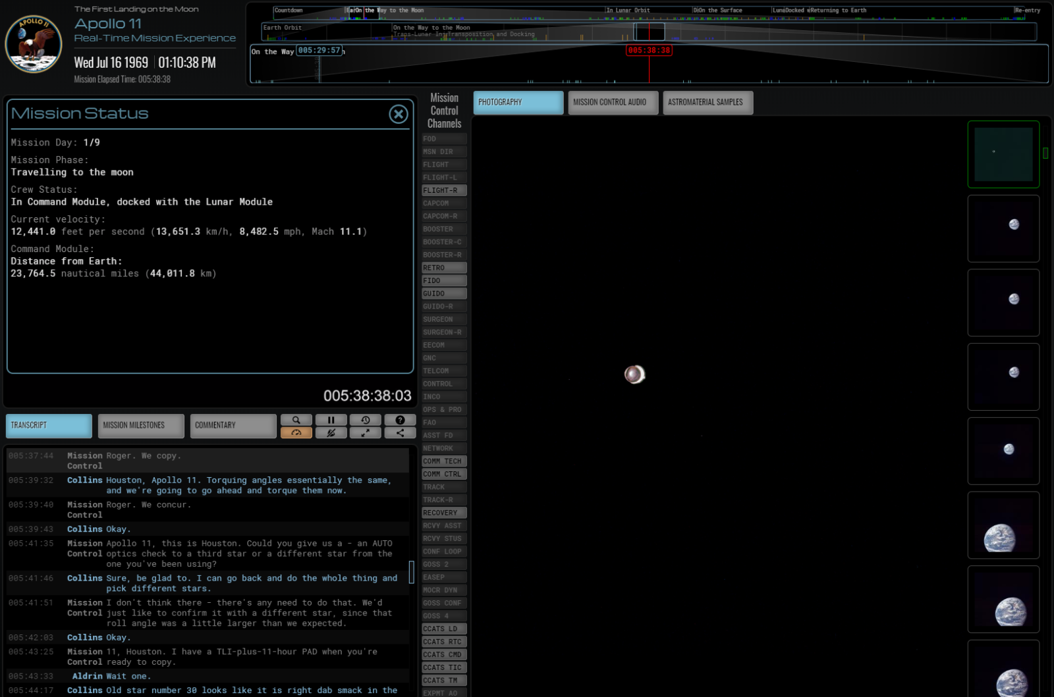Pause mission playback
Viewport: 1054px width, 697px height.
coord(331,420)
